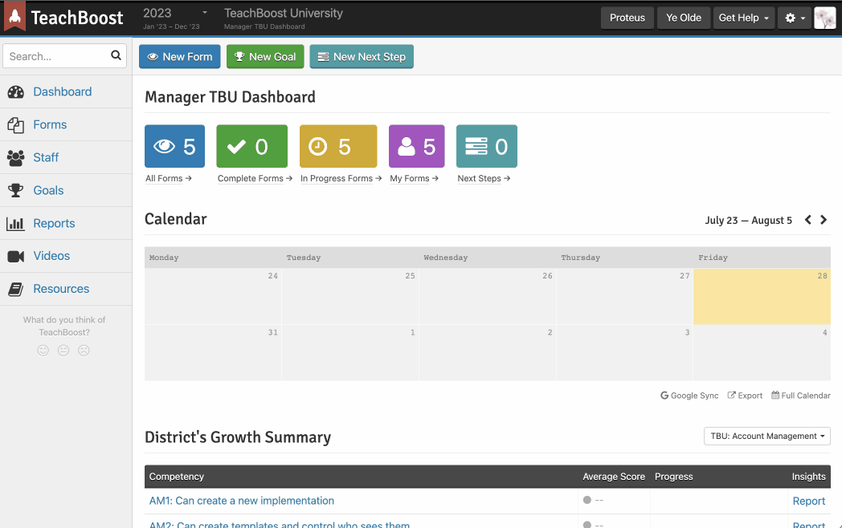Click the sad feedback face
The height and width of the screenshot is (528, 842).
[x=84, y=351]
